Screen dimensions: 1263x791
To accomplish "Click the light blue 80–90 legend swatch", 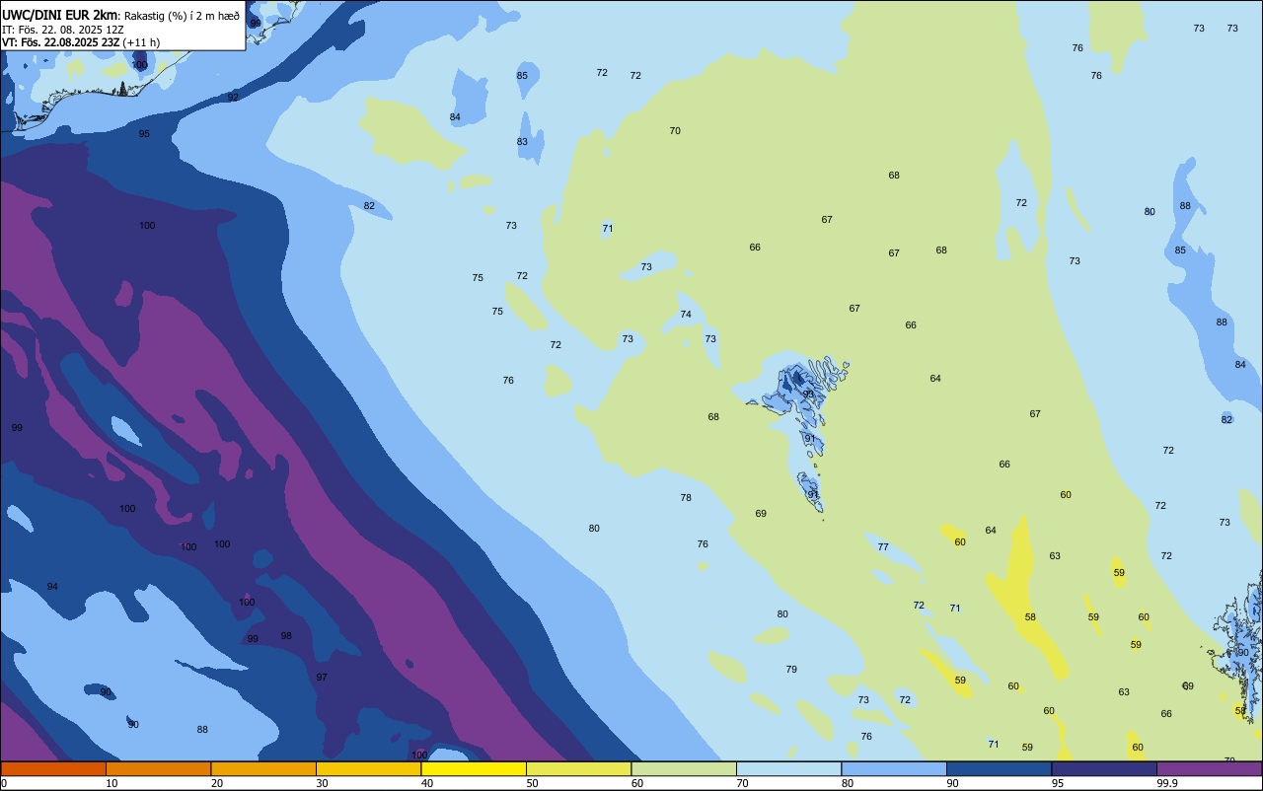I will tap(894, 768).
